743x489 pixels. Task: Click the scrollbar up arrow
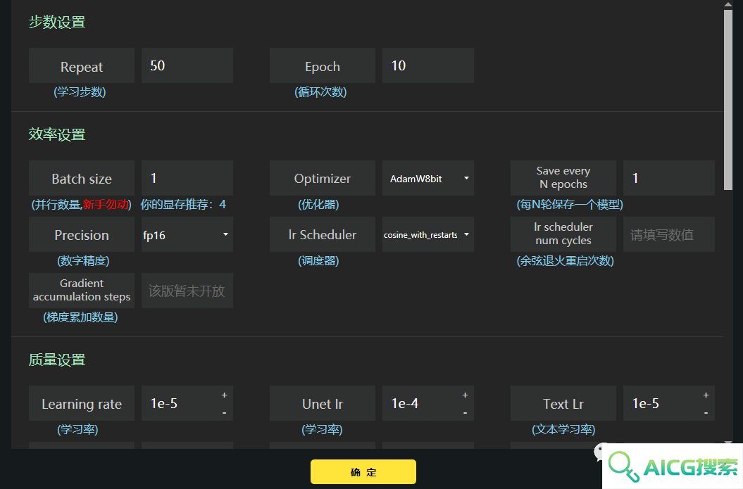click(x=728, y=4)
